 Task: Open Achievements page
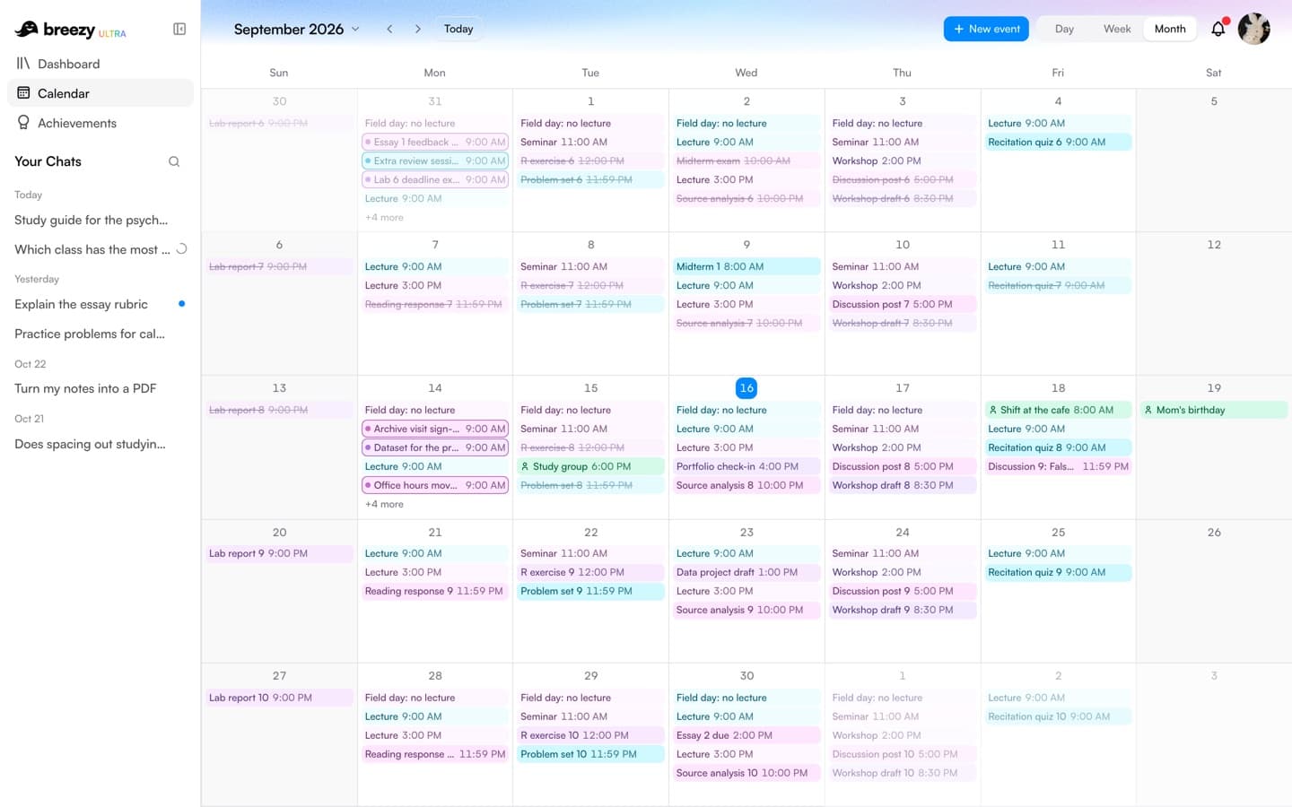pyautogui.click(x=100, y=123)
